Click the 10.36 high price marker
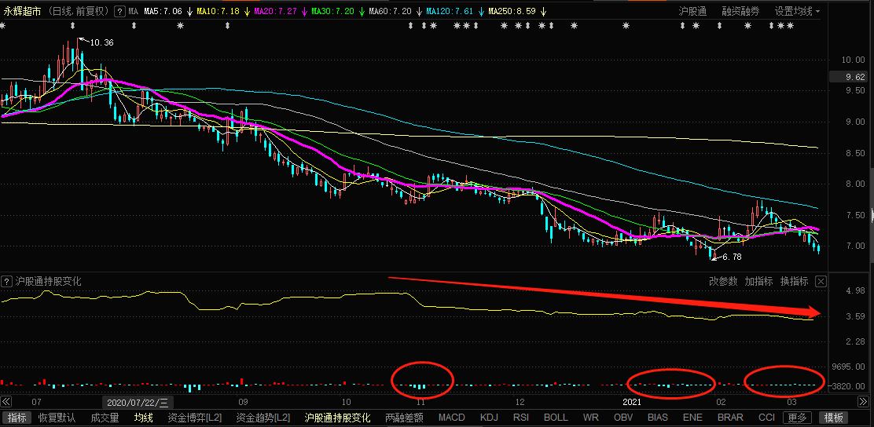The height and width of the screenshot is (427, 874). point(101,42)
